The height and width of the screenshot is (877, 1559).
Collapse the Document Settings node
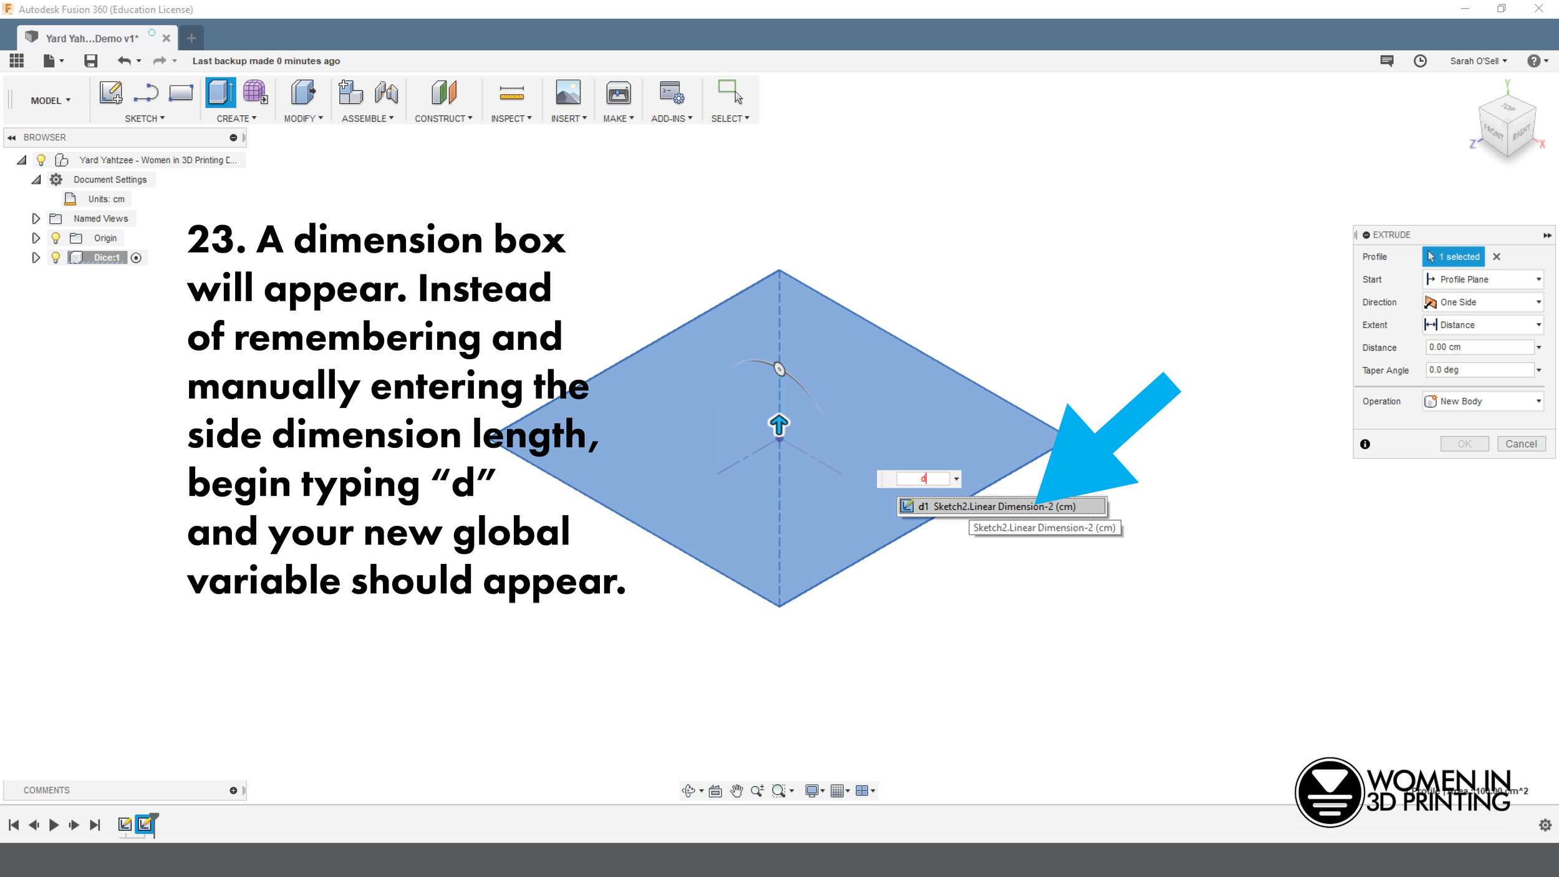coord(36,180)
